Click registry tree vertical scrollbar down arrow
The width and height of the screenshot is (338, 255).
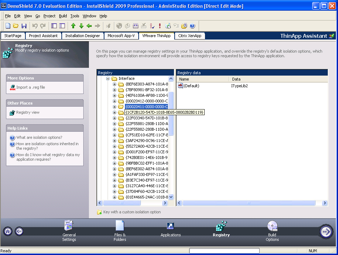(171, 197)
